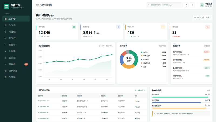The image size is (216, 122).
Task: Open 分析报表 from the sidebar
Action: (16, 77)
